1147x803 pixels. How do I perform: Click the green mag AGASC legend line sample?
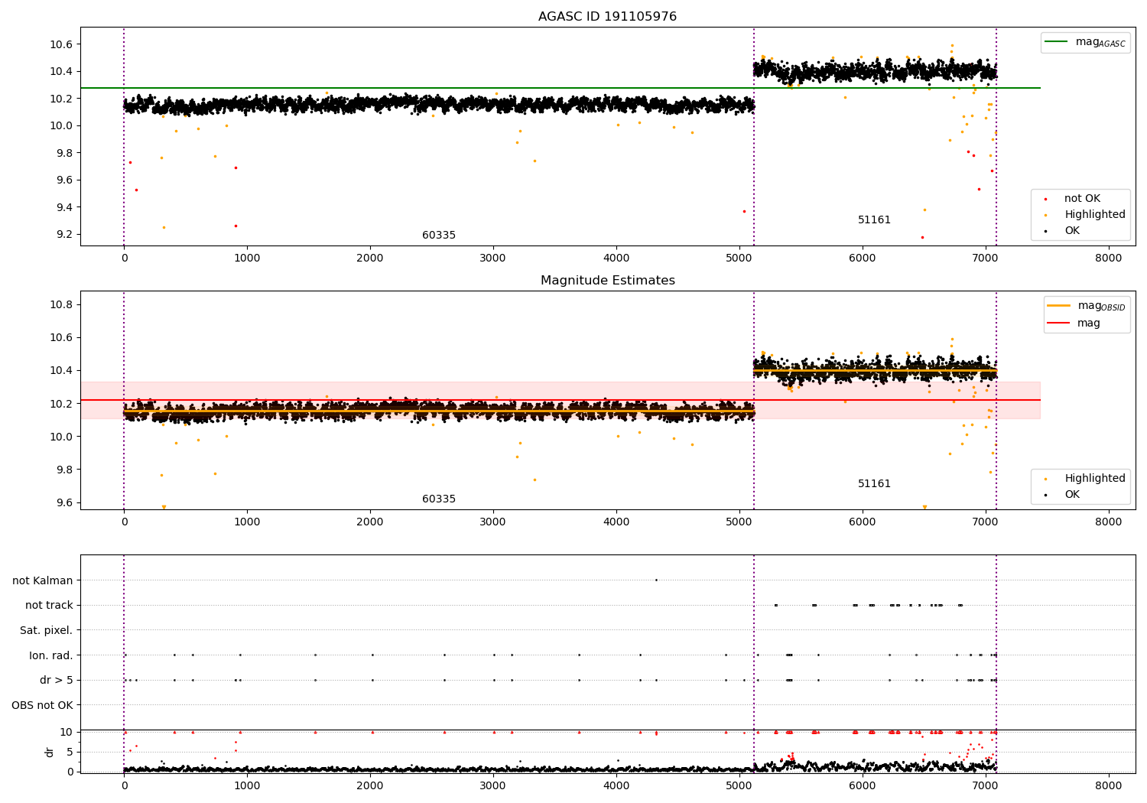[1058, 42]
